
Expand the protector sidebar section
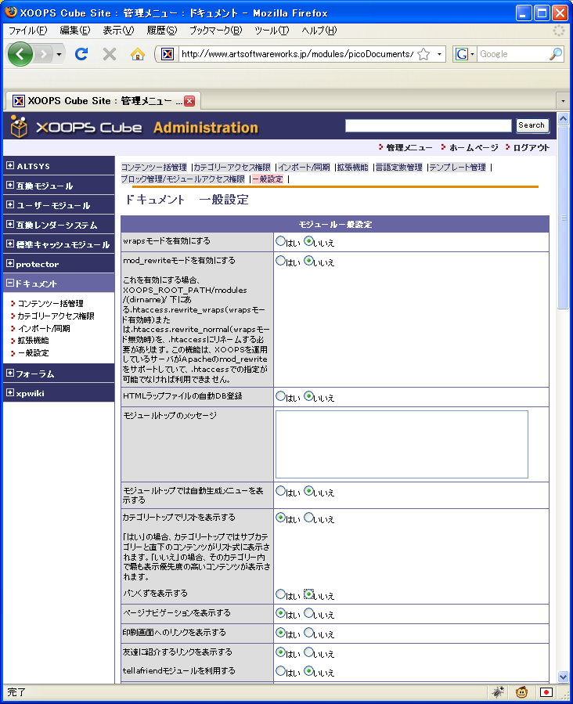click(x=10, y=264)
